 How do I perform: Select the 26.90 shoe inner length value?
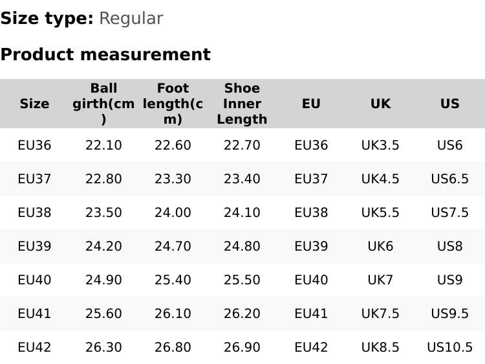[242, 347]
